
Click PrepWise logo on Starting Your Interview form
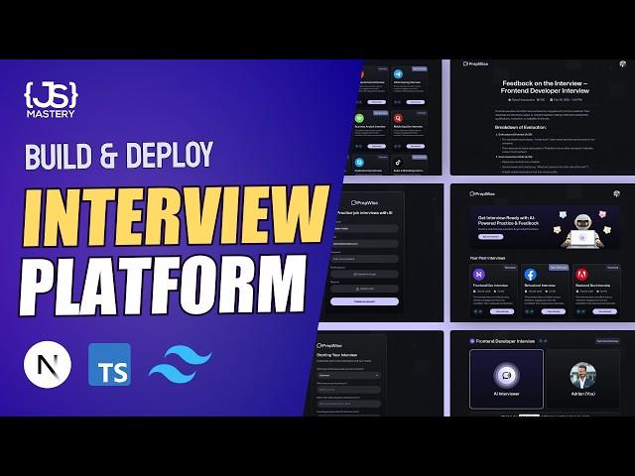click(329, 346)
